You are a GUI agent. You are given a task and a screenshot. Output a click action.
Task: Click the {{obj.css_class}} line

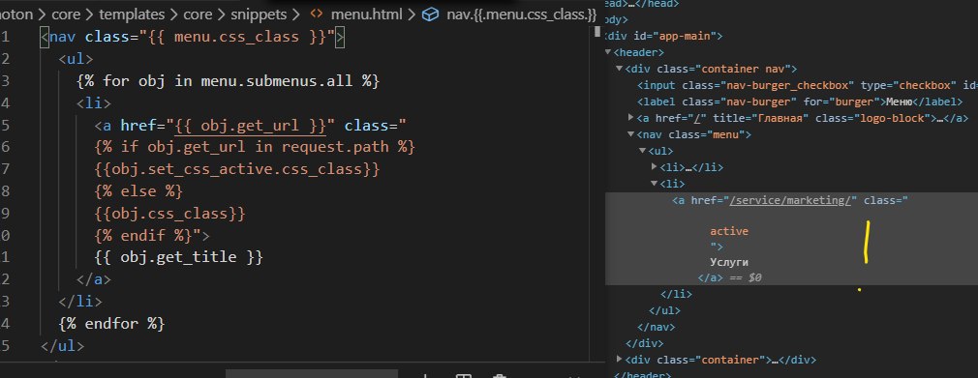[x=170, y=214]
